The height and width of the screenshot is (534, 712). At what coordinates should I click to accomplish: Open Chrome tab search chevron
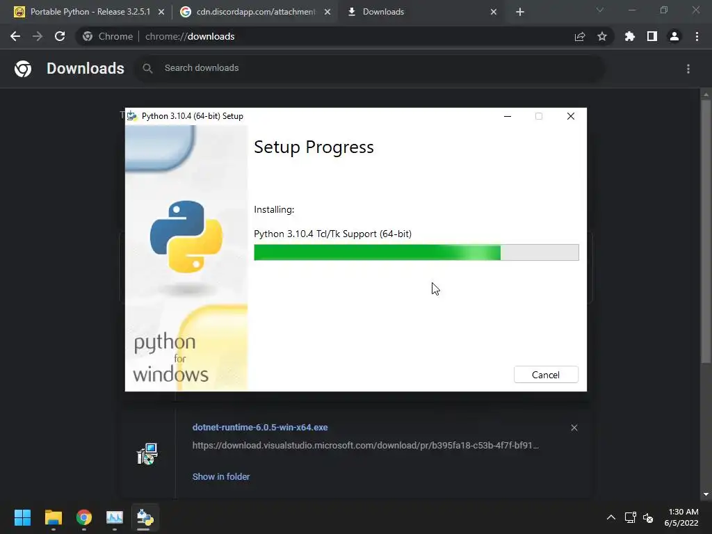pyautogui.click(x=600, y=10)
